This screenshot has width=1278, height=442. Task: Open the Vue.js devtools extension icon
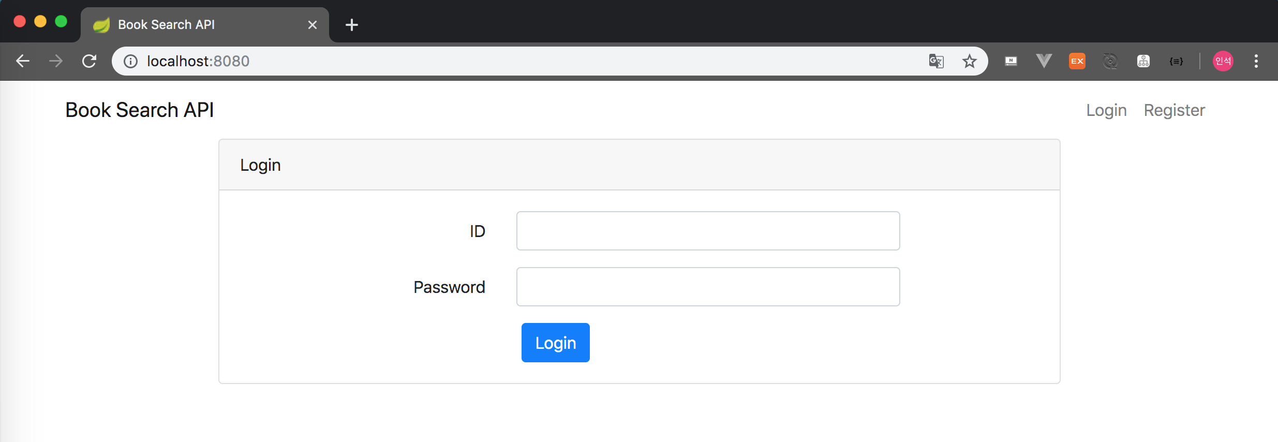[x=1044, y=61]
